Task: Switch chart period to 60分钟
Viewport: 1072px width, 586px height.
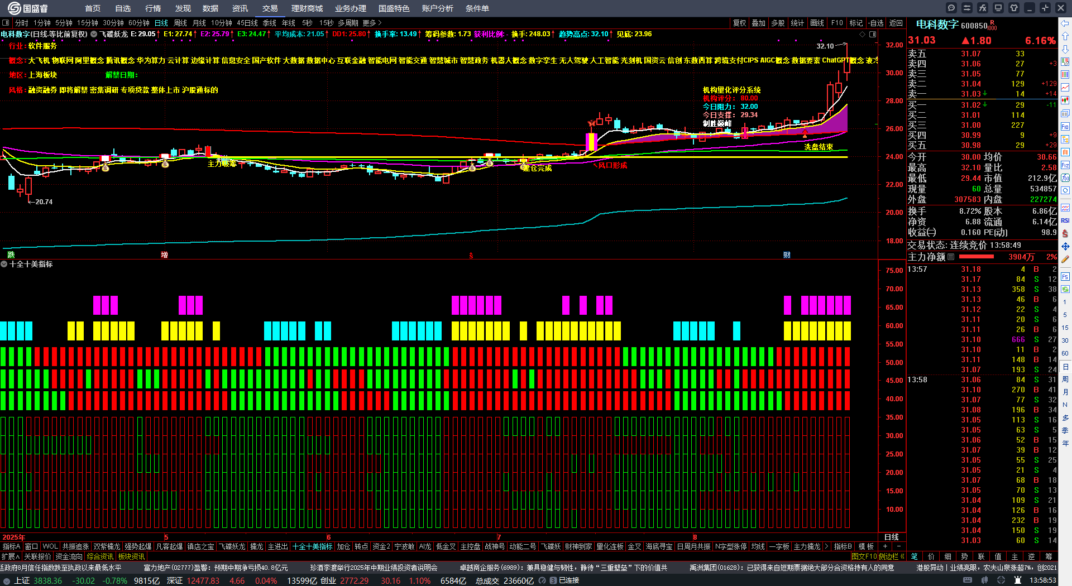Action: tap(139, 23)
